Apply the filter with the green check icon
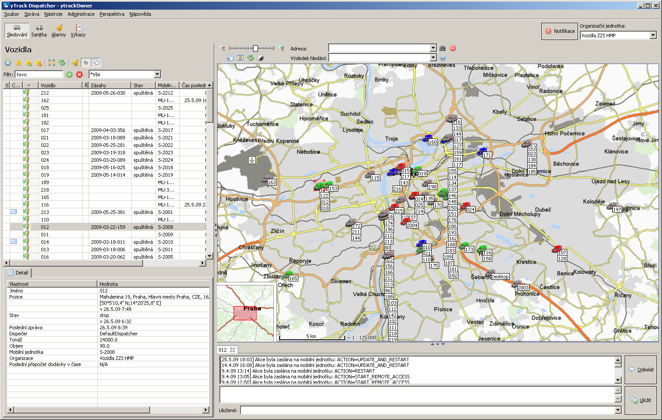 point(69,75)
